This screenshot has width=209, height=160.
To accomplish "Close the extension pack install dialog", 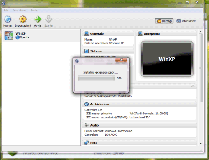I will pyautogui.click(x=121, y=60).
